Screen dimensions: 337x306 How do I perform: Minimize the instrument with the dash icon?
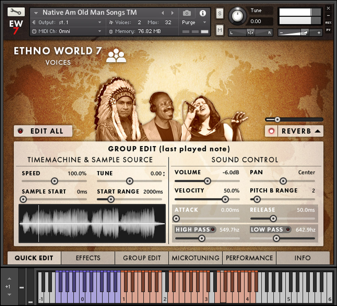pos(328,15)
